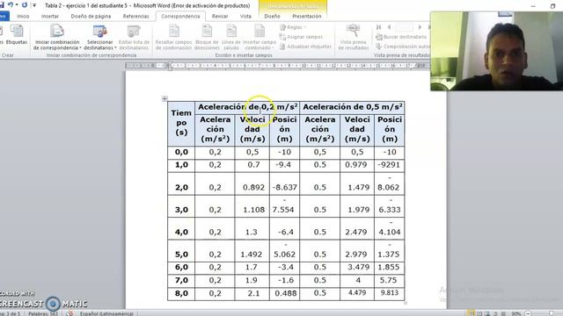Click the cell with value 1.492
563x316 pixels.
[252, 251]
